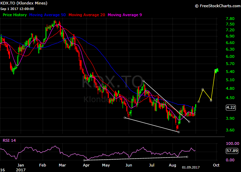The width and height of the screenshot is (241, 172).
Task: Select the RSI trendline's right endpoint near August
Action: click(x=187, y=157)
